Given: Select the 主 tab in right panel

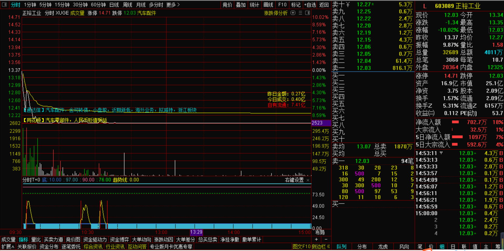Looking at the screenshot, I should click(x=486, y=247).
